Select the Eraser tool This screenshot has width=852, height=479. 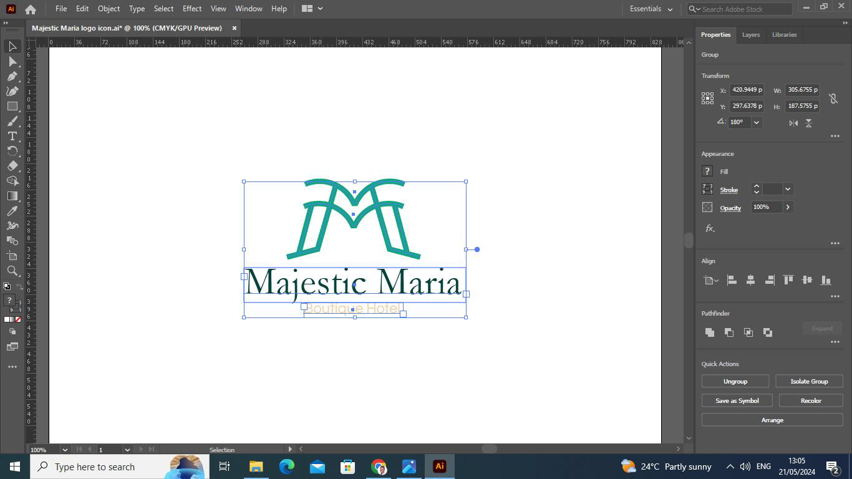point(12,166)
